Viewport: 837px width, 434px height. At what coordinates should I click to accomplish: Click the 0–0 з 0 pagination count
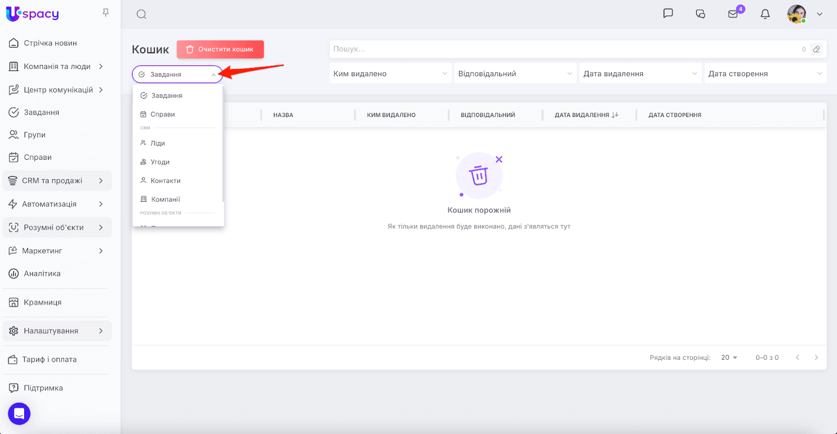coord(767,358)
